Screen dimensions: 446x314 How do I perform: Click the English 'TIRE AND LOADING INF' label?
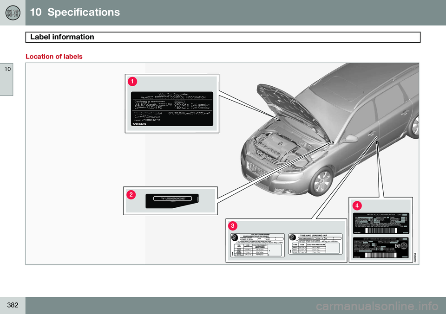click(315, 244)
